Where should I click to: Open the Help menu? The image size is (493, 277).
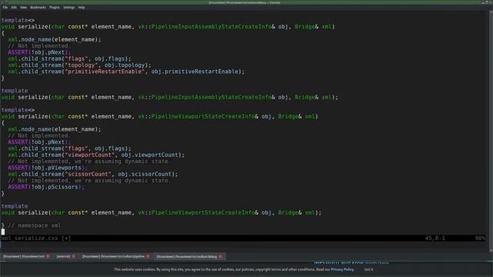click(82, 7)
